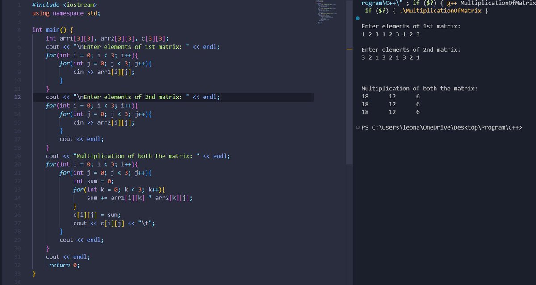Viewport: 536px width, 285px height.
Task: Select line number 1 in the gutter
Action: point(19,5)
